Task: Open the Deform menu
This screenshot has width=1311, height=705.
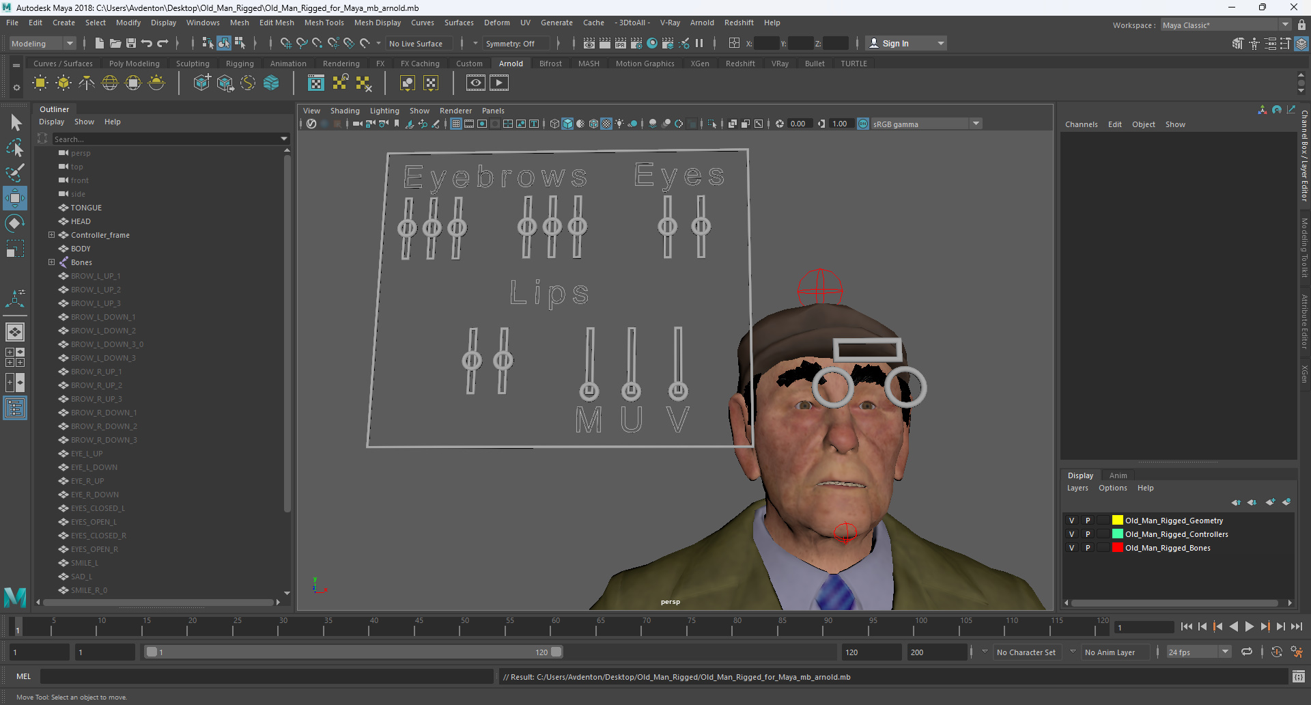Action: (497, 23)
